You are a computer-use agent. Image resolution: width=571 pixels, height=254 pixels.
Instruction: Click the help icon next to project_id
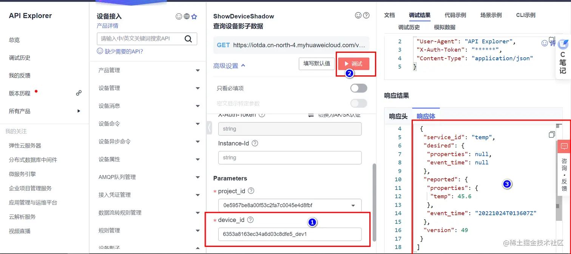[251, 191]
